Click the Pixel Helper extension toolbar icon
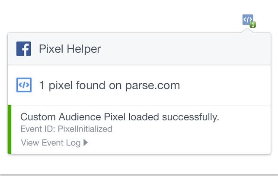 (x=248, y=20)
